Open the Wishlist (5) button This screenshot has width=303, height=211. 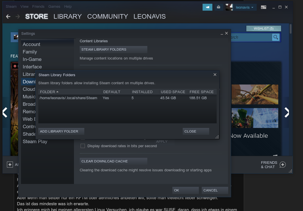click(x=264, y=28)
